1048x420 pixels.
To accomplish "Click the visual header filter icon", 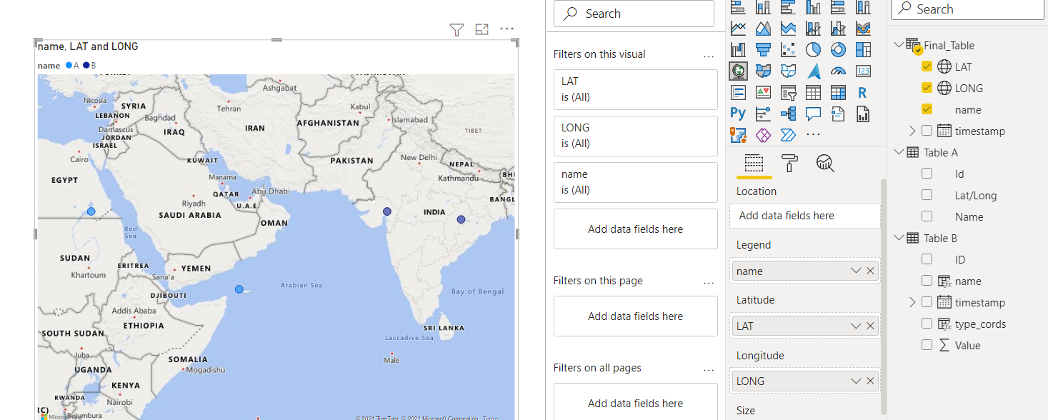I will coord(457,29).
